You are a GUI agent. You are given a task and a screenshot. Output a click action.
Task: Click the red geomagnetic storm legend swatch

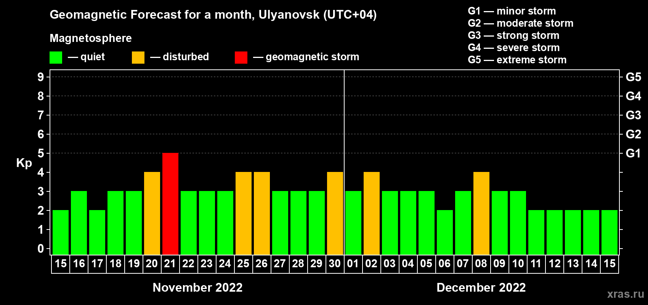(241, 58)
